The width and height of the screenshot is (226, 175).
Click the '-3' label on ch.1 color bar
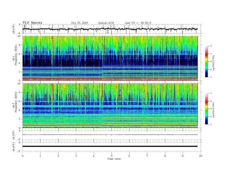(x=210, y=46)
